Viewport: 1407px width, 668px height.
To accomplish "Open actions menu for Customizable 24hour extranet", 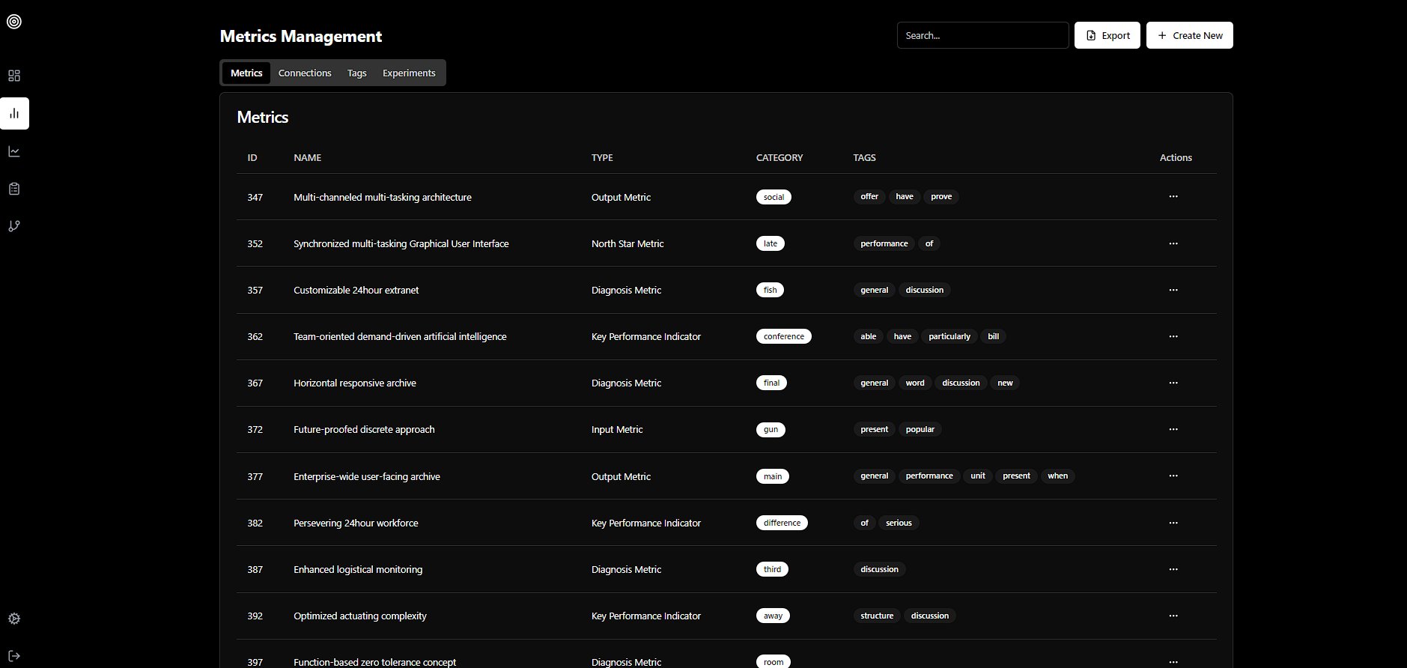I will tap(1173, 290).
